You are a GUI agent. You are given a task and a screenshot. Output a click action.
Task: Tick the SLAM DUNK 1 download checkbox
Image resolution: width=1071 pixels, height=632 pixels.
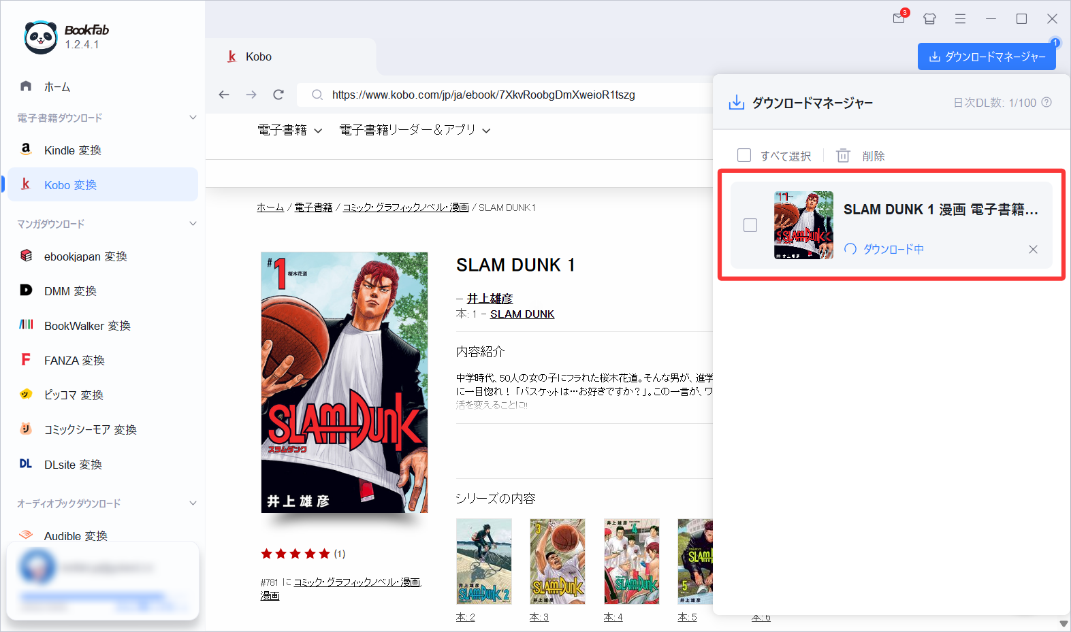coord(750,225)
